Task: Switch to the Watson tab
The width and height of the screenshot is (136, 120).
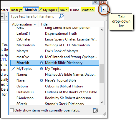Action: point(88,10)
